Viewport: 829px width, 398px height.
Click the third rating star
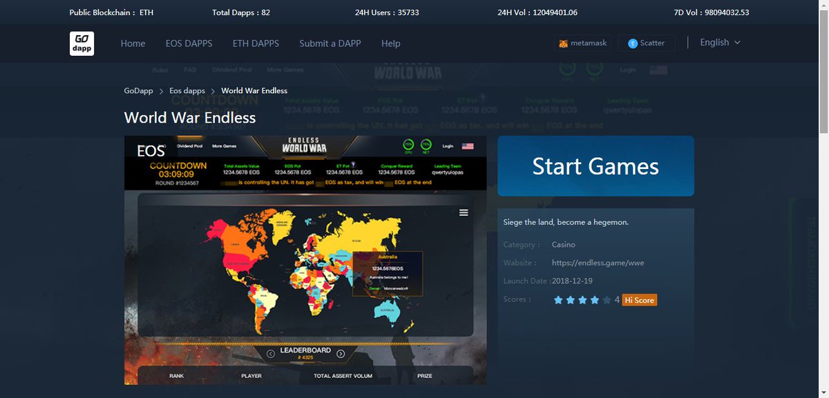(x=582, y=300)
